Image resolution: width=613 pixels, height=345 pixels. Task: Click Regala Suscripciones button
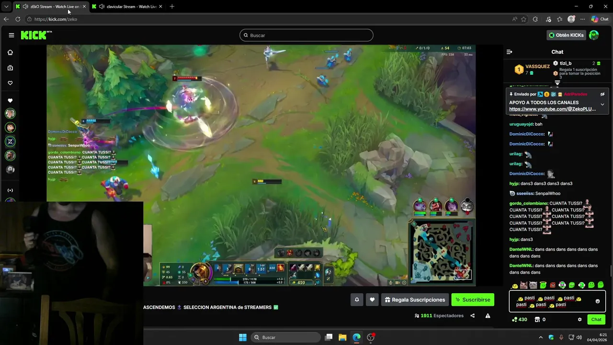pos(415,299)
